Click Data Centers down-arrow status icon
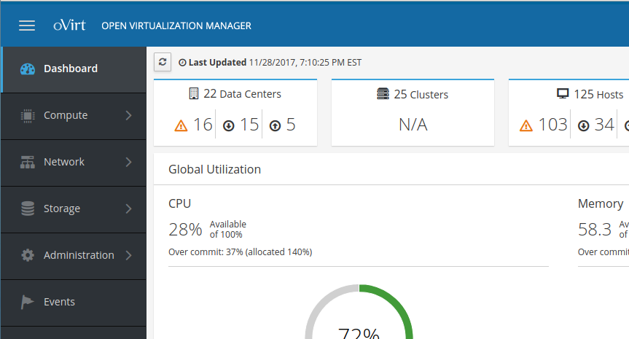Screen dimensions: 629x339 pos(228,125)
